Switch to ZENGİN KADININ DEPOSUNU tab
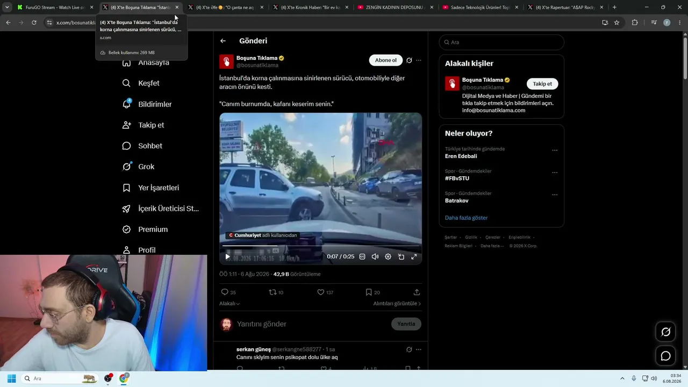 click(x=396, y=8)
